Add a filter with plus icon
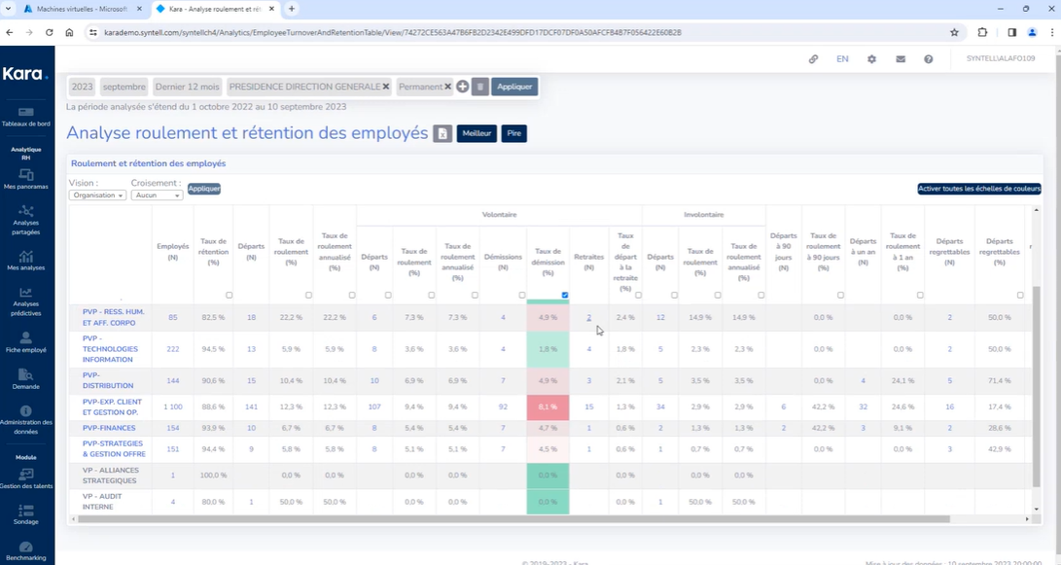Viewport: 1061px width, 565px height. tap(462, 87)
